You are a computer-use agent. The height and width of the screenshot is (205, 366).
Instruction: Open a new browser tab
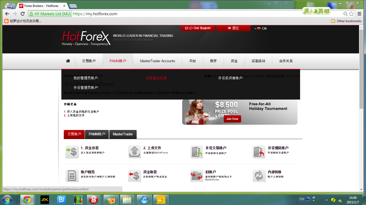[73, 6]
